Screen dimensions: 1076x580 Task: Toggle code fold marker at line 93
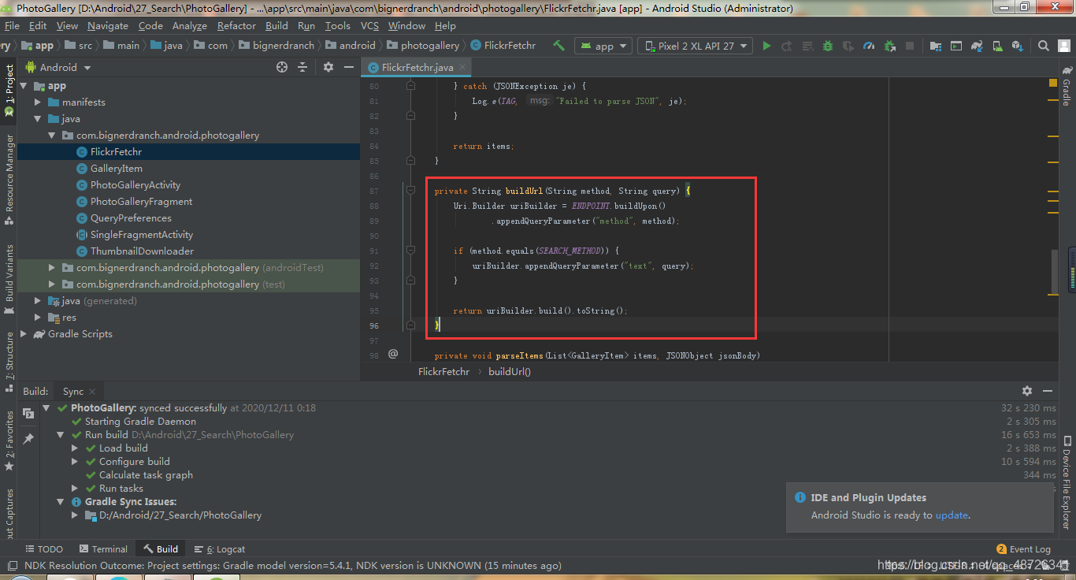410,281
